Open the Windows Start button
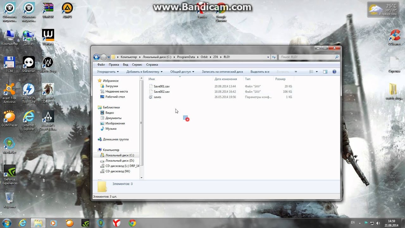The height and width of the screenshot is (228, 405). [x=7, y=223]
